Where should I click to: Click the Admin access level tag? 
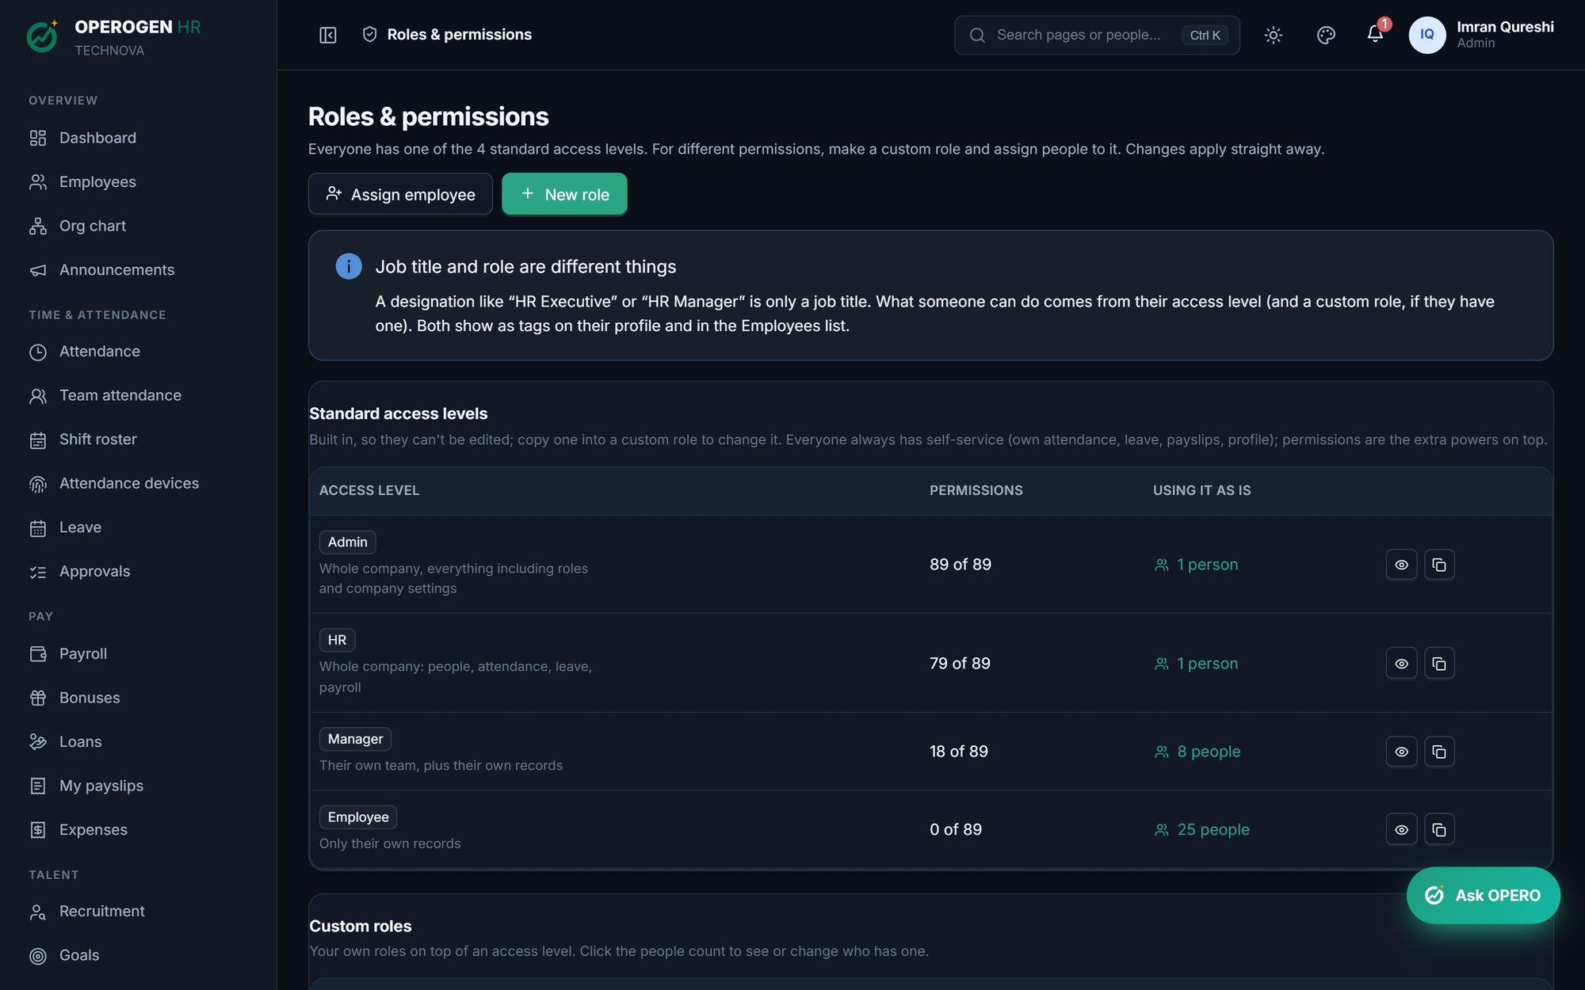pos(348,542)
